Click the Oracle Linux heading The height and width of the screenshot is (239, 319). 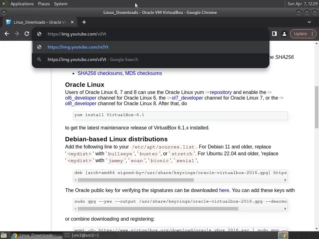tap(85, 85)
